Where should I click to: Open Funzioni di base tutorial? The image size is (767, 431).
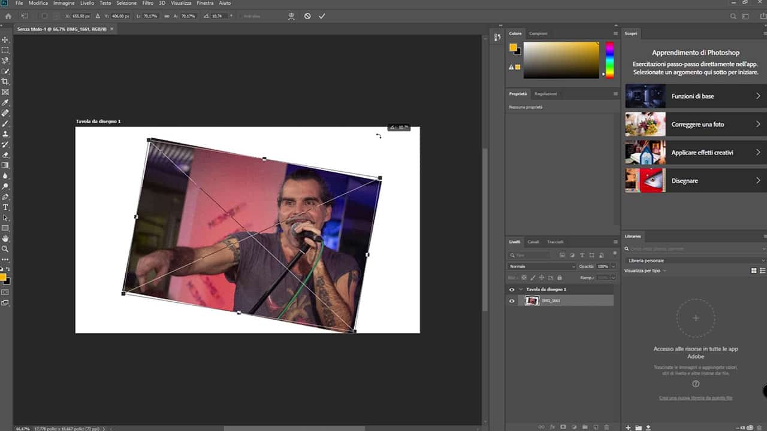(x=696, y=96)
